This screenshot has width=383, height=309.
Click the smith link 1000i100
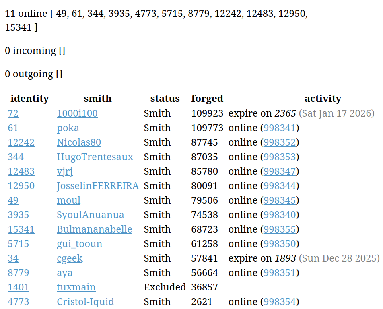tap(77, 113)
